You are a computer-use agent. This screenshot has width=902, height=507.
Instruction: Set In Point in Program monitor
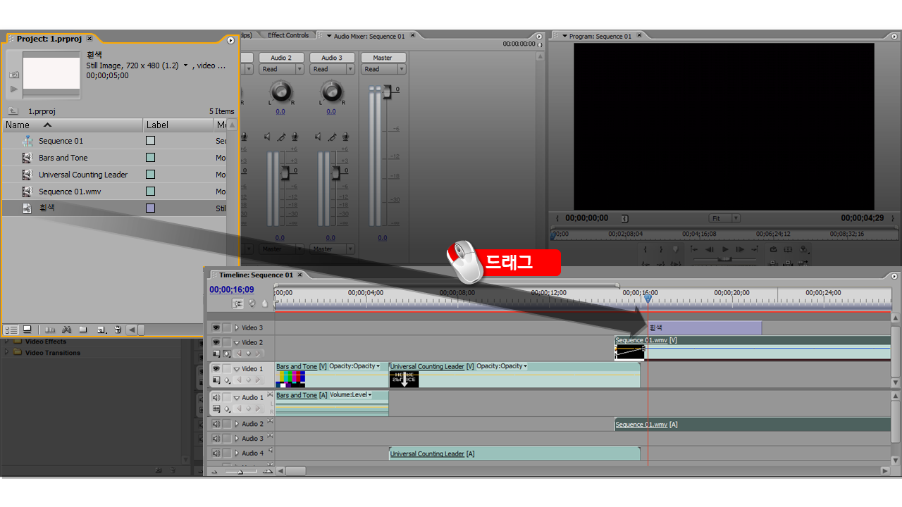646,249
